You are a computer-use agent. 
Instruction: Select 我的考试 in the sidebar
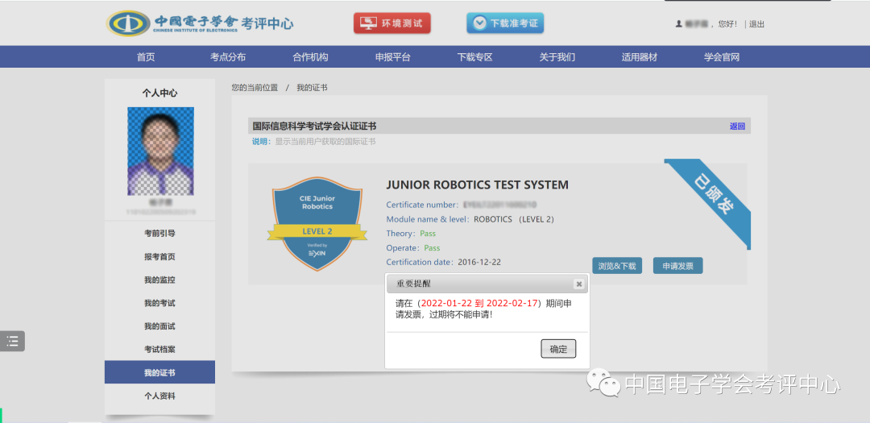[x=159, y=303]
